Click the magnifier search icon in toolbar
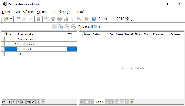The height and width of the screenshot is (106, 185). click(46, 19)
